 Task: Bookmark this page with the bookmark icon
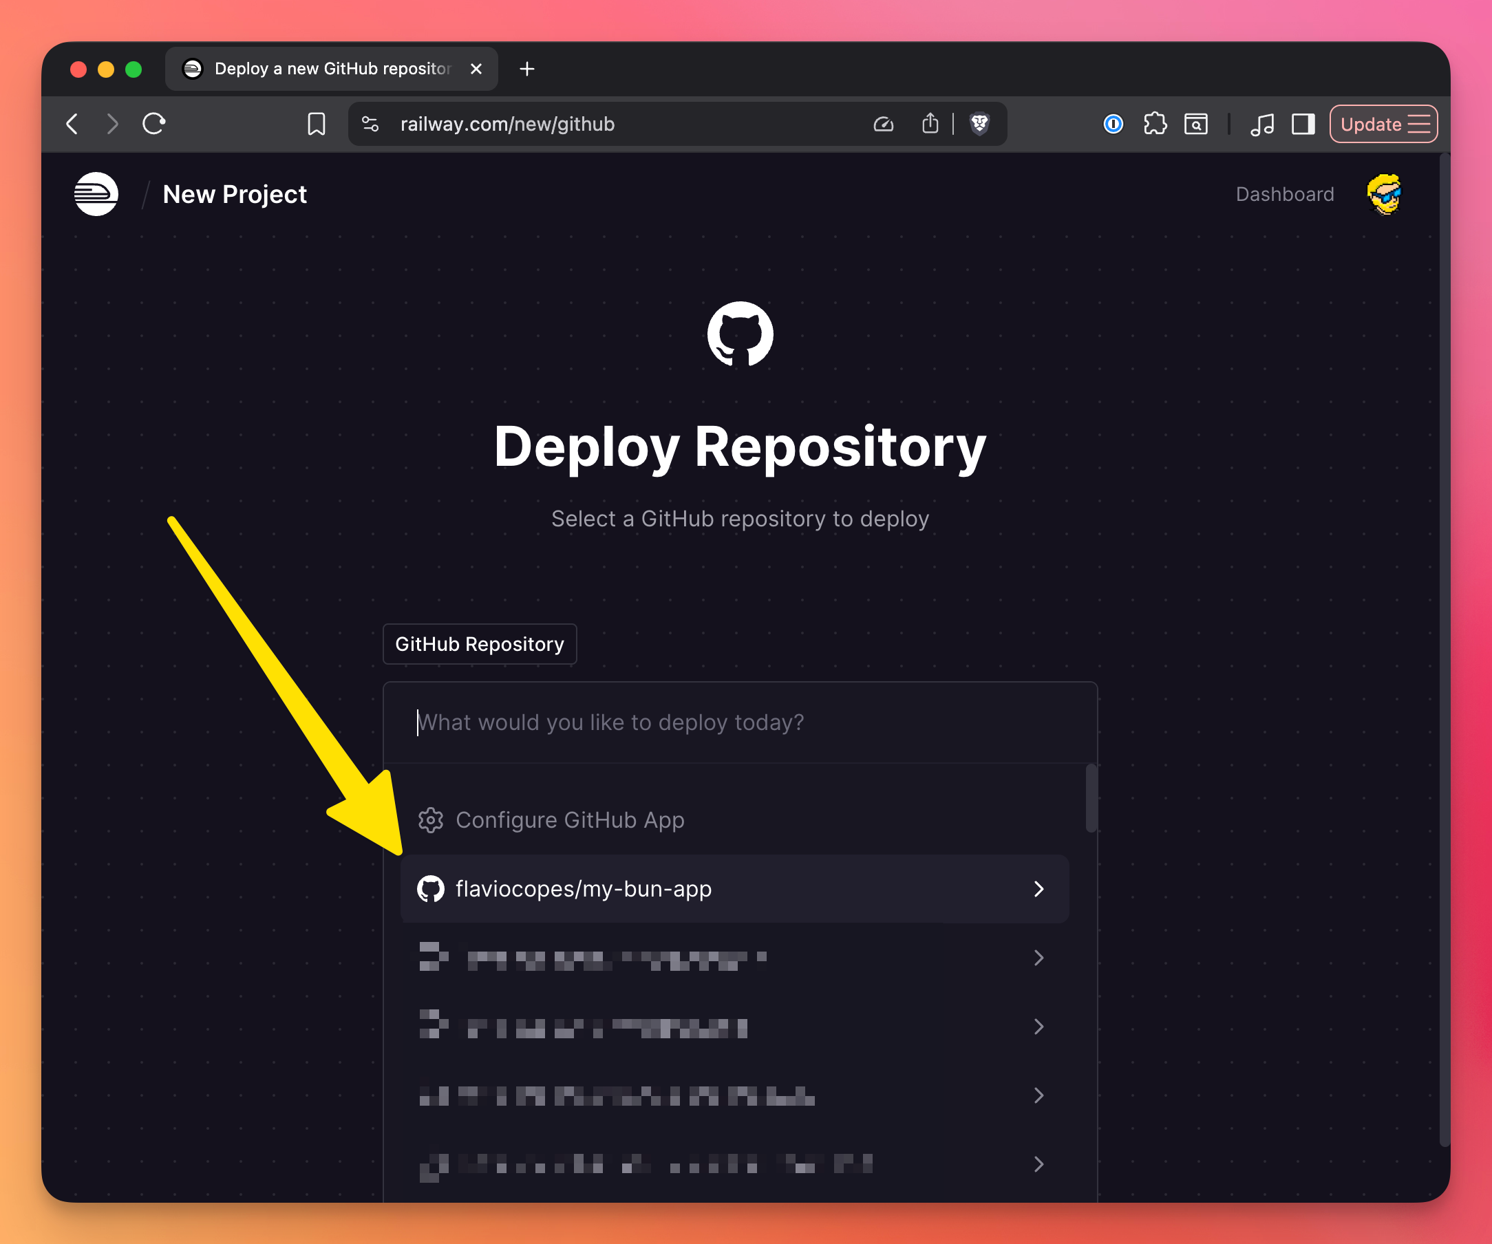tap(316, 125)
